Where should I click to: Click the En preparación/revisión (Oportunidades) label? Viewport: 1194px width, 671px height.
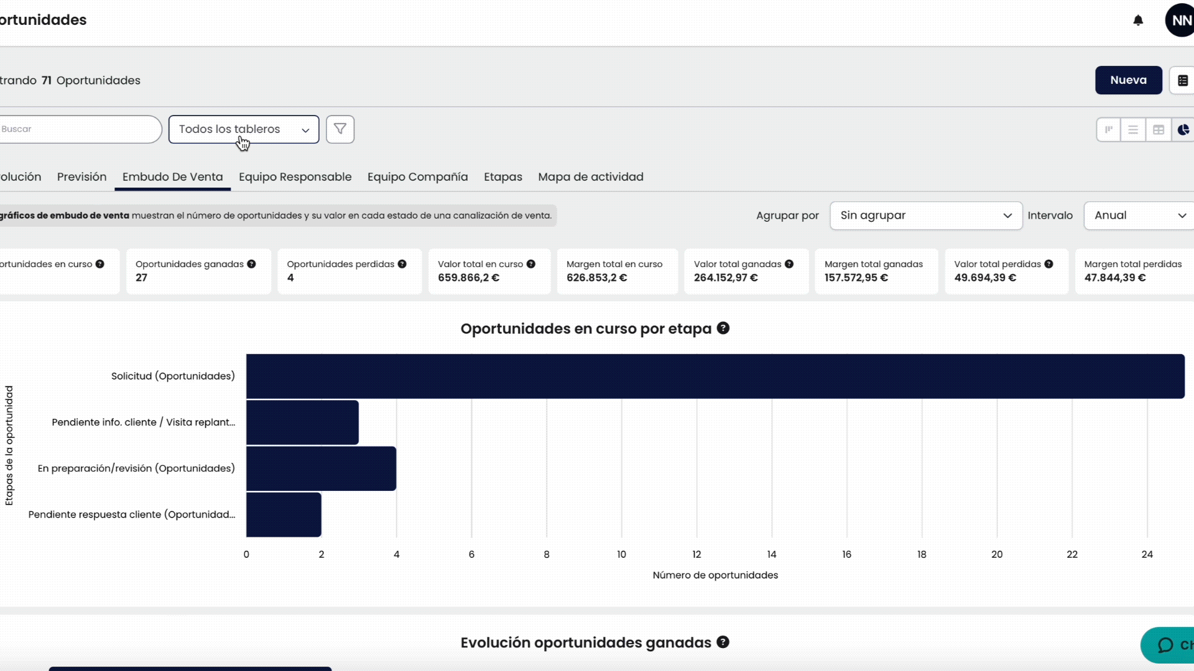pyautogui.click(x=136, y=468)
